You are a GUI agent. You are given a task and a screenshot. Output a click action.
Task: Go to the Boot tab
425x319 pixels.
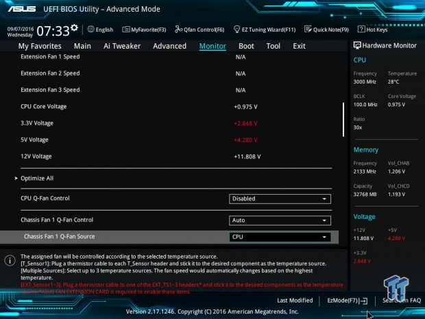click(x=246, y=46)
